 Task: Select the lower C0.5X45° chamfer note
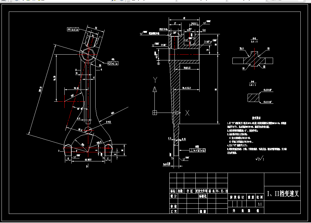267,102
